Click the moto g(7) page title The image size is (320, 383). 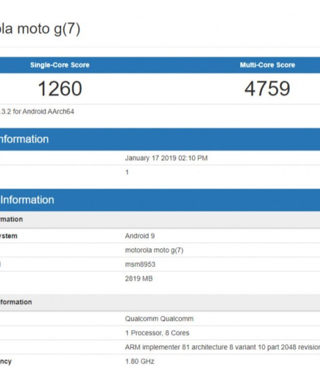pyautogui.click(x=40, y=29)
